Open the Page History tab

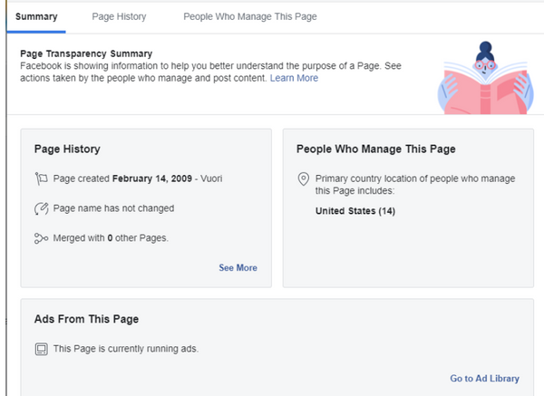[x=119, y=16]
